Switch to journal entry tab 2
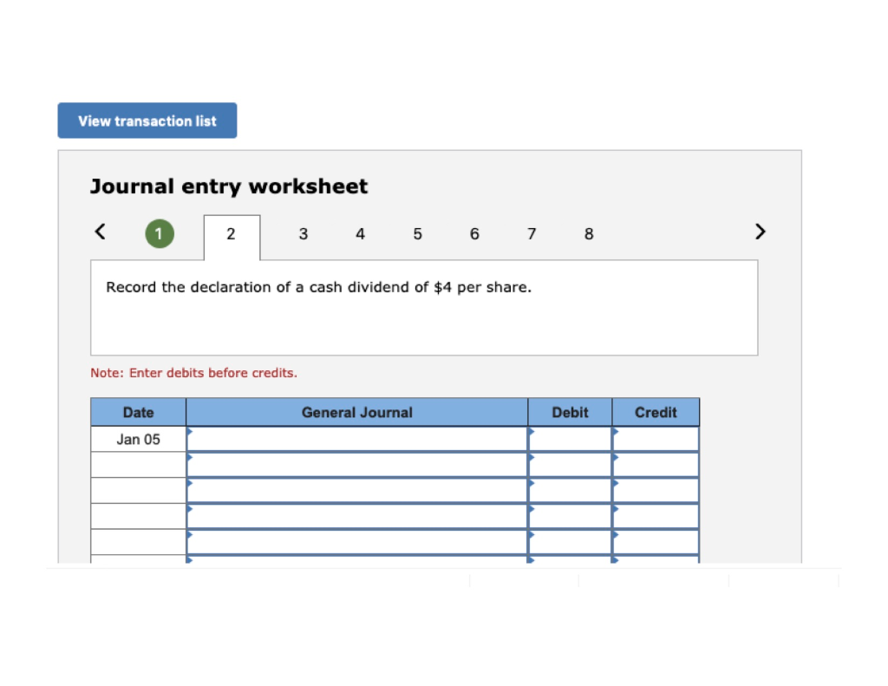 click(x=231, y=233)
